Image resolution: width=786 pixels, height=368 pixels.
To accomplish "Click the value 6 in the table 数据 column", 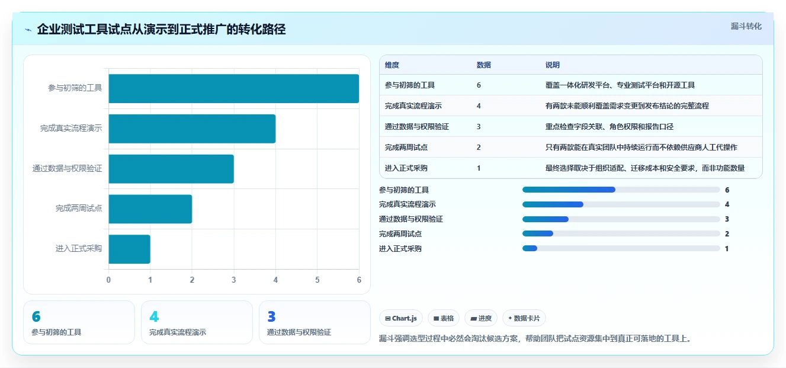I will tap(479, 85).
